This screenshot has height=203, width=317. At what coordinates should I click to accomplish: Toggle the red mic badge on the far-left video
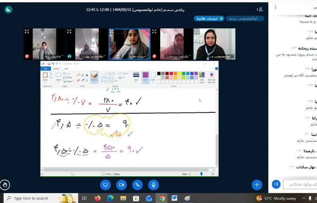click(x=27, y=56)
